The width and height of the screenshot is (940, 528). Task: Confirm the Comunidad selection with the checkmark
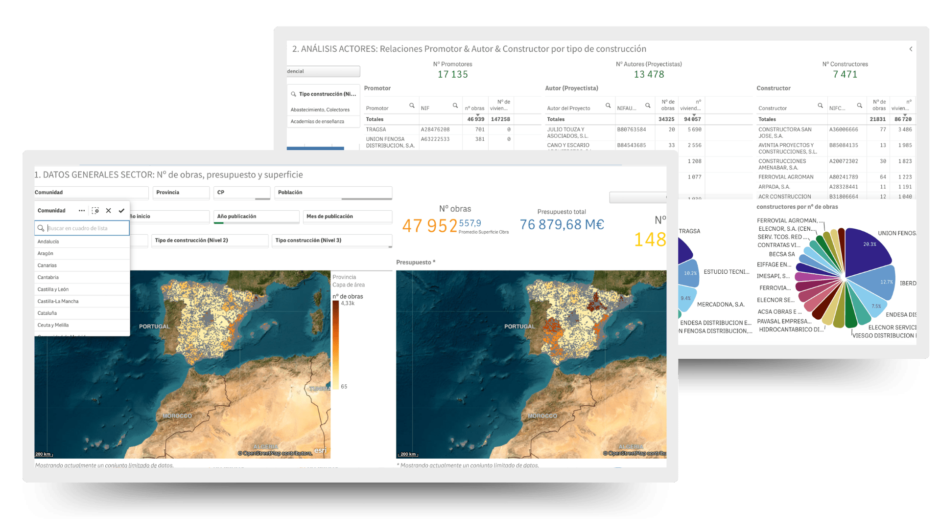point(121,211)
